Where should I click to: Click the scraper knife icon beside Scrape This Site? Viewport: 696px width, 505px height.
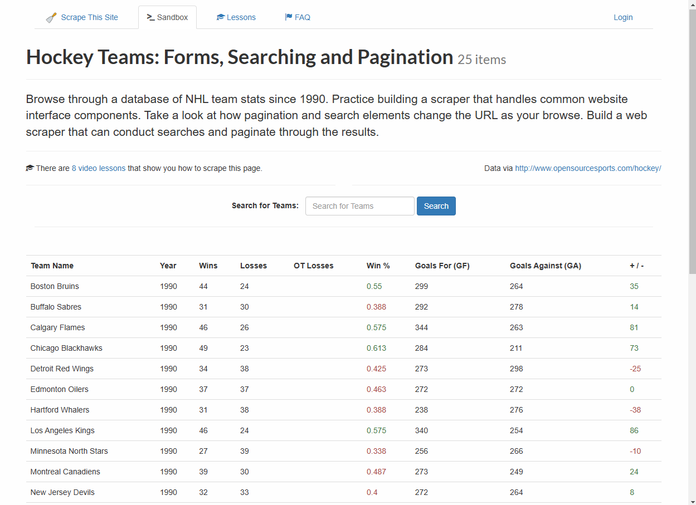click(51, 17)
